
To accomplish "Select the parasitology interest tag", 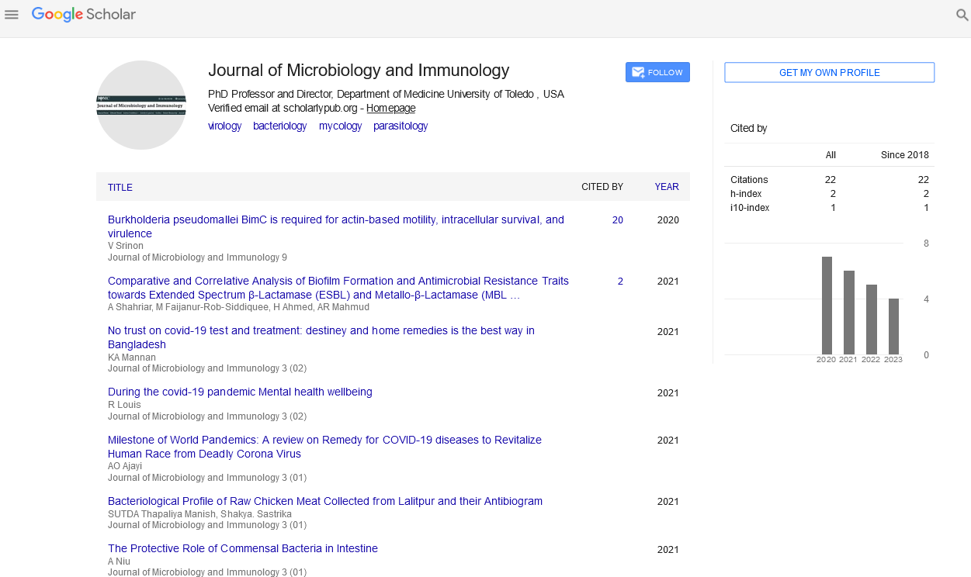I will tap(400, 126).
